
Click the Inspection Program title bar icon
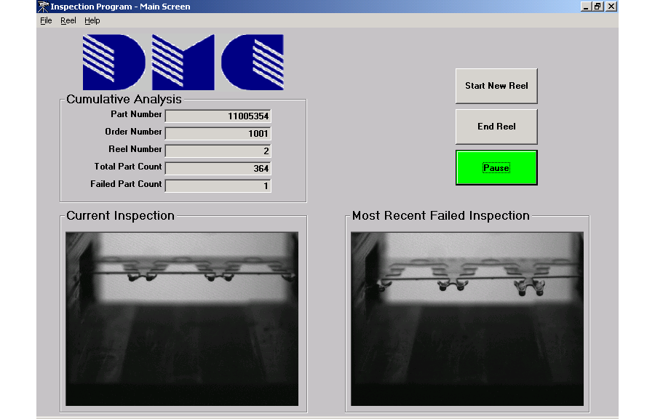[43, 7]
